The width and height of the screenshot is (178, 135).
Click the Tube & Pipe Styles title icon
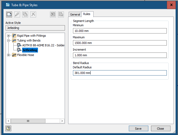8,5
